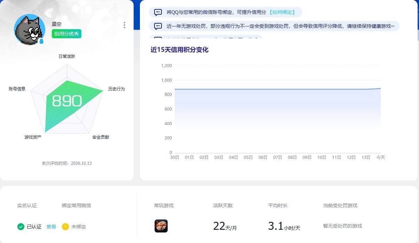419x243 pixels.
Task: Click the 信用分优秀 green badge
Action: [66, 34]
